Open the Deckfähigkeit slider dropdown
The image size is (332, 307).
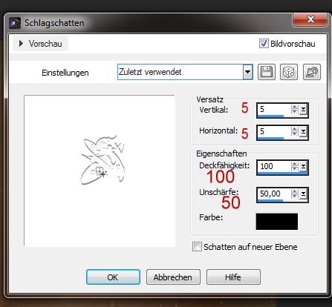pos(303,166)
